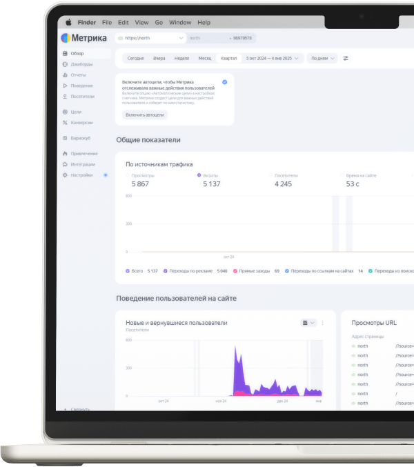Expand the По дням grouping dropdown
The image size is (414, 467).
tap(322, 59)
